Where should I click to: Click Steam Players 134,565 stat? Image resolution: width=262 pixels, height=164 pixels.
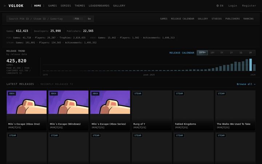50,43
